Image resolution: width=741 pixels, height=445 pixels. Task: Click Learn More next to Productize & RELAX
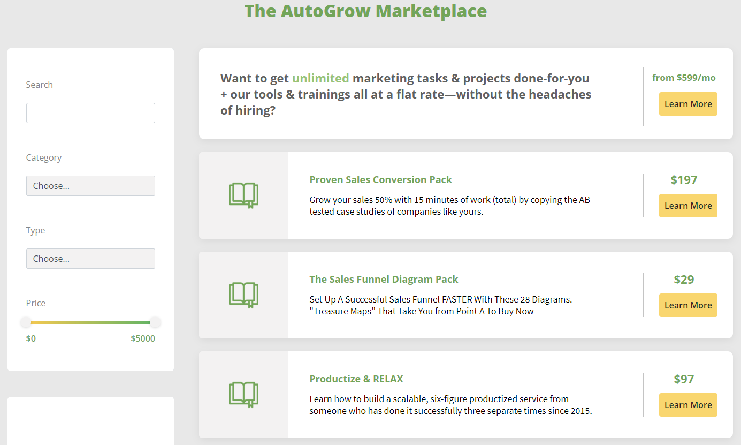point(688,405)
